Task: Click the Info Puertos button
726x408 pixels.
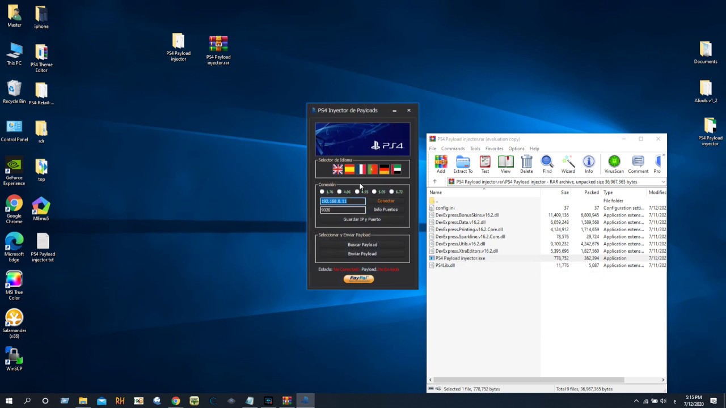Action: click(x=386, y=210)
